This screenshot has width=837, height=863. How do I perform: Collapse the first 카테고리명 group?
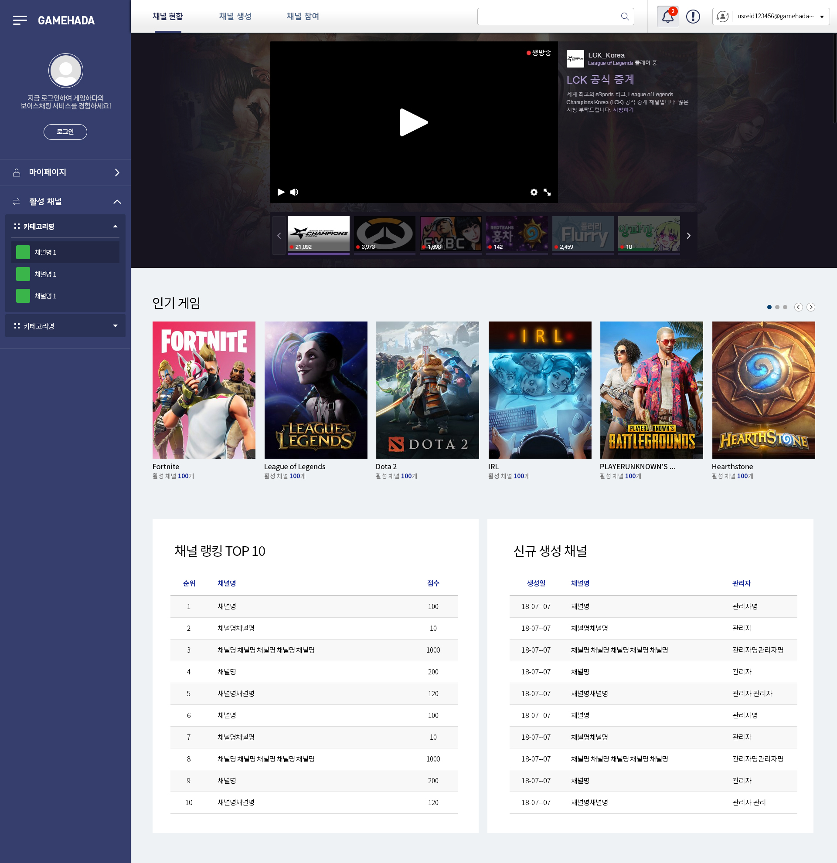click(x=116, y=227)
